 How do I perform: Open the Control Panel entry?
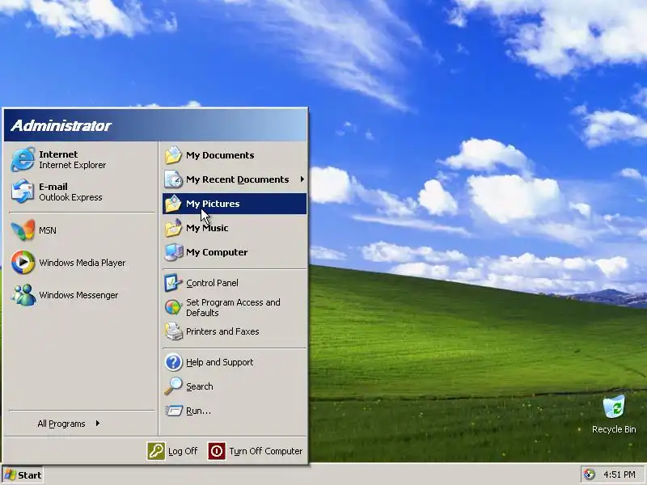[x=235, y=283]
